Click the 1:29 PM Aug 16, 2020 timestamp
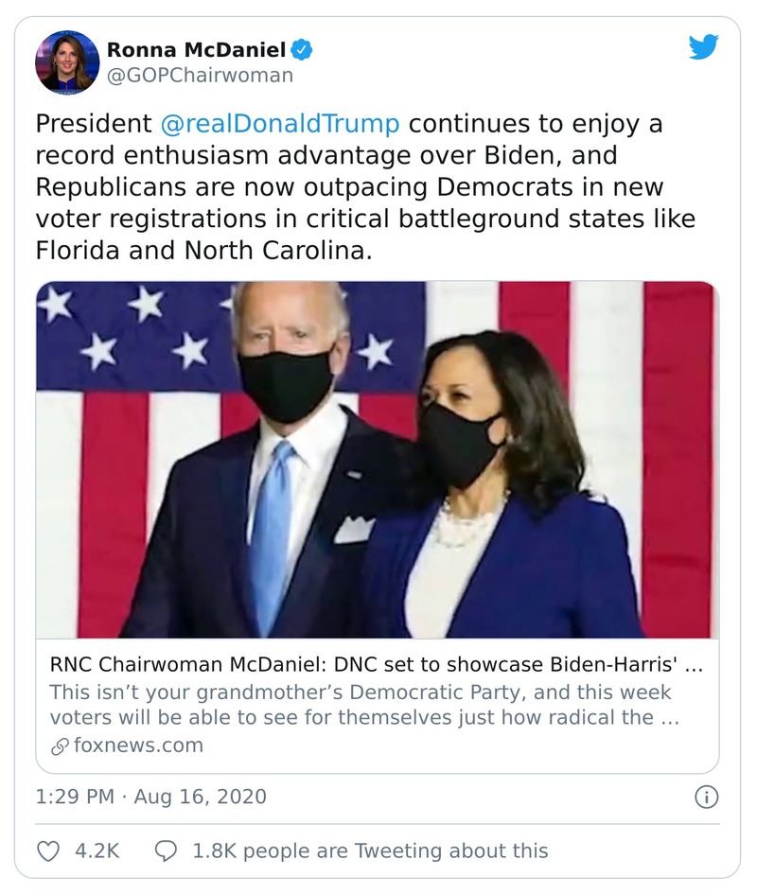The image size is (757, 894). (151, 798)
